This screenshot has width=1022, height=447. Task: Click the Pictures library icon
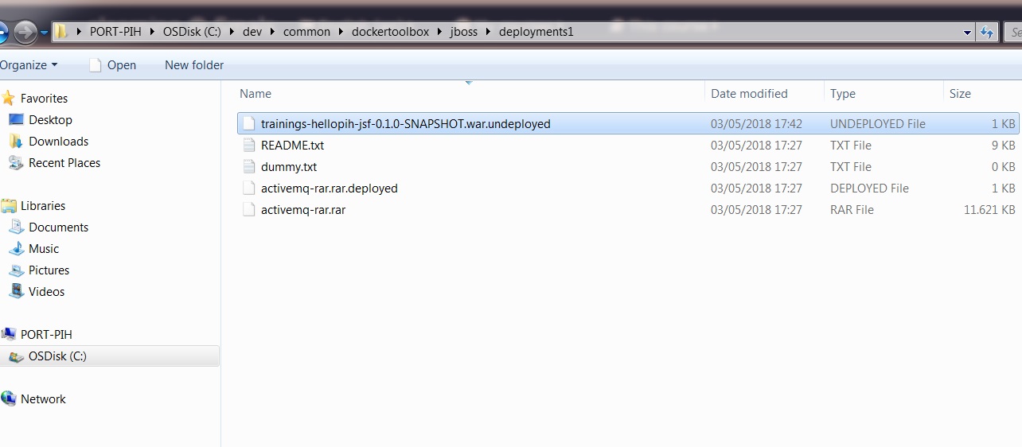click(16, 270)
